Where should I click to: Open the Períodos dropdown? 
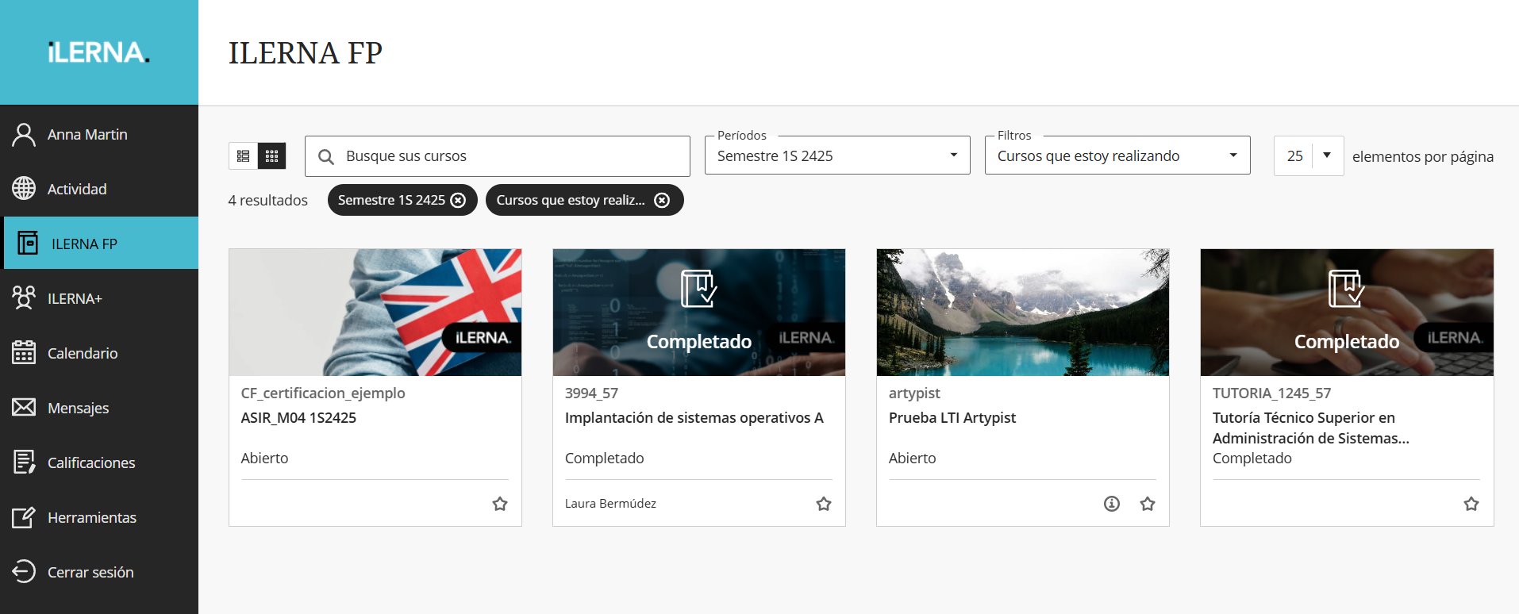click(836, 156)
